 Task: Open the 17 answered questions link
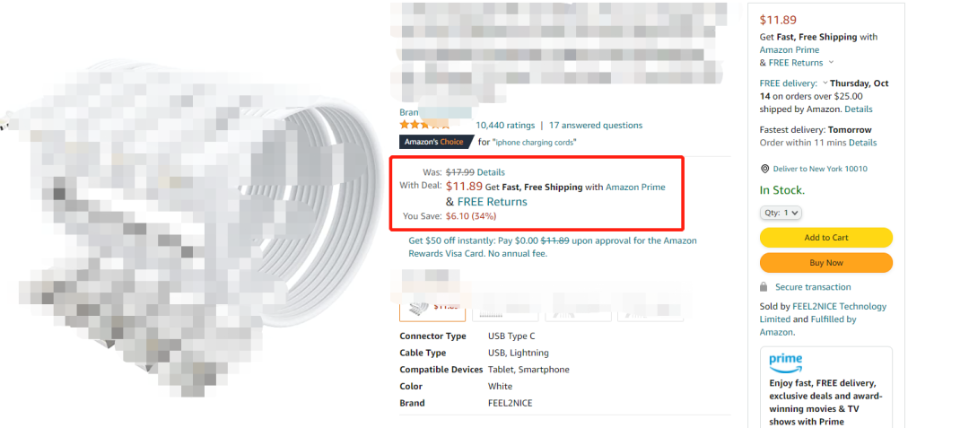[596, 126]
